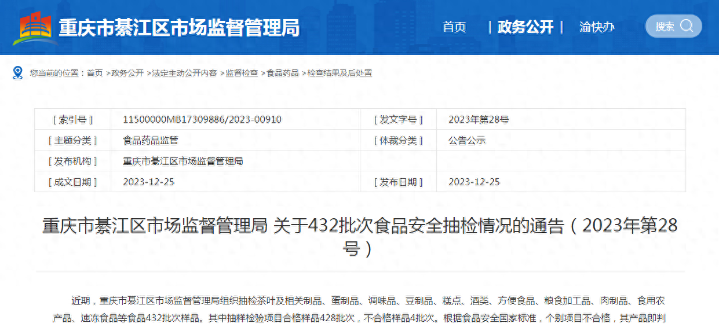The image size is (719, 327).
Task: Select publisher value 重庆市綦江区市场监督管理局 in table
Action: (183, 161)
